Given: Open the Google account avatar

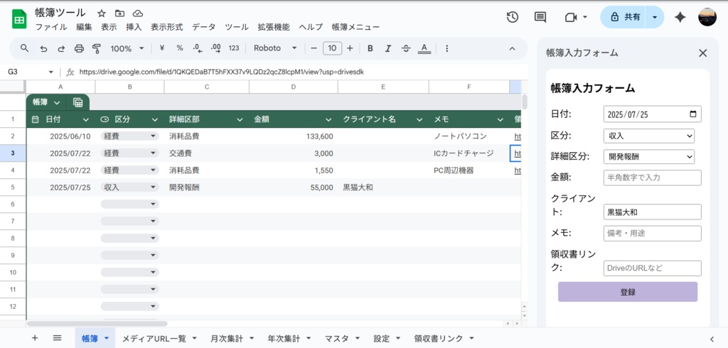Looking at the screenshot, I should 707,17.
